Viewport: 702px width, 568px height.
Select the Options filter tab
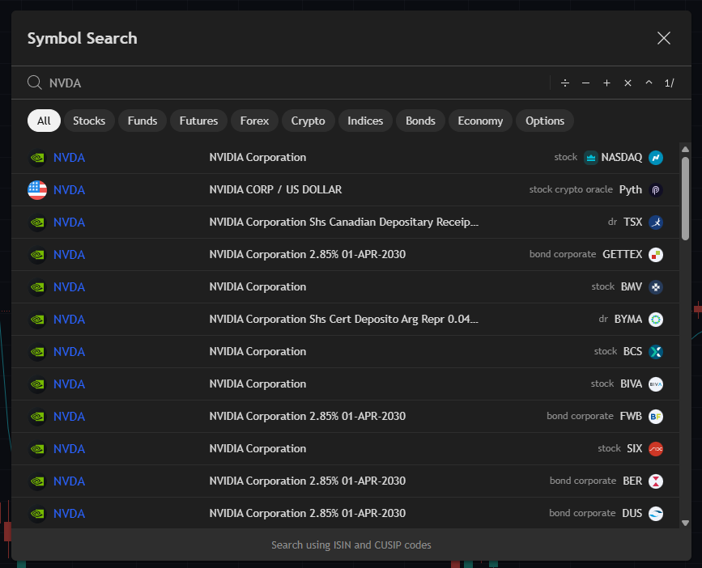click(x=545, y=121)
